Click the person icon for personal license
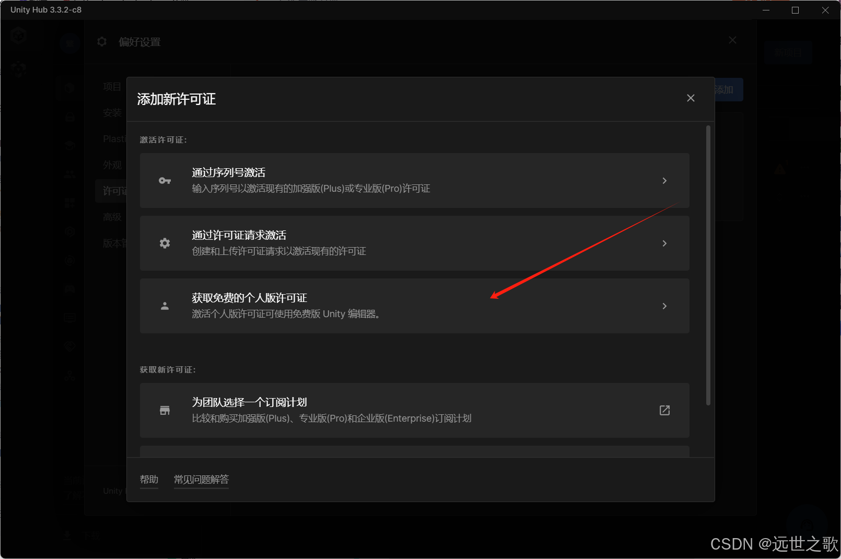The image size is (841, 559). (x=165, y=306)
